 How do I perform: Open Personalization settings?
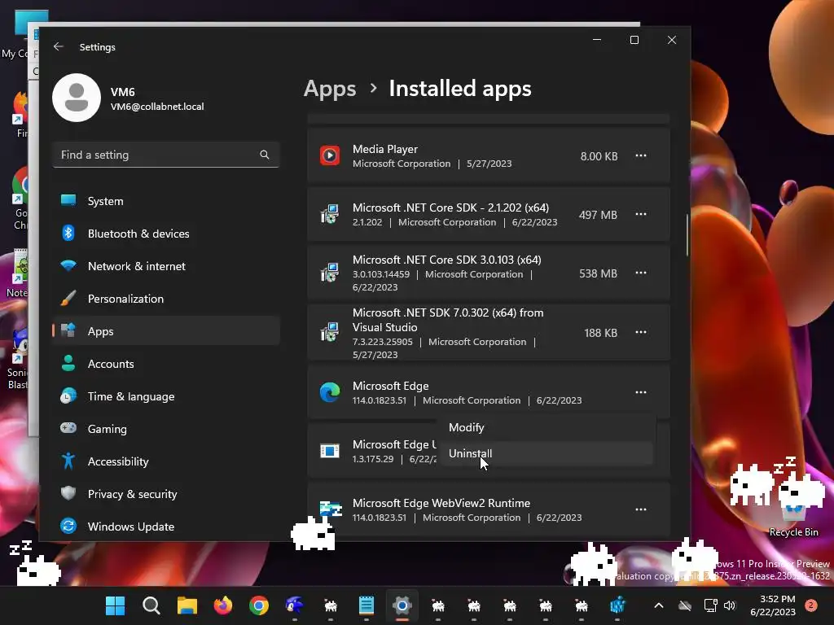tap(166, 298)
